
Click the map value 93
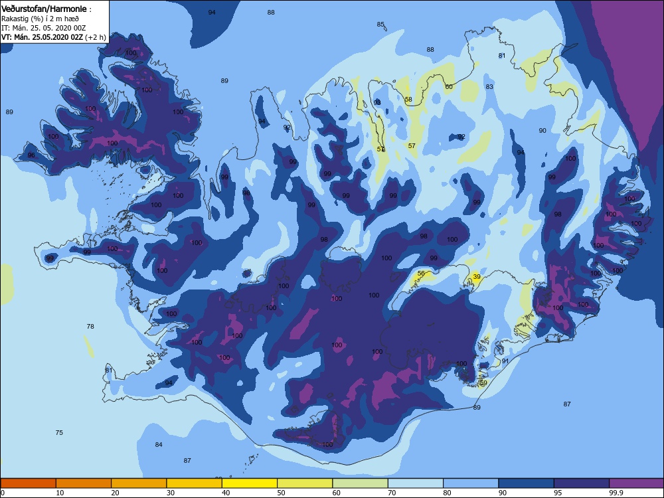(377, 102)
